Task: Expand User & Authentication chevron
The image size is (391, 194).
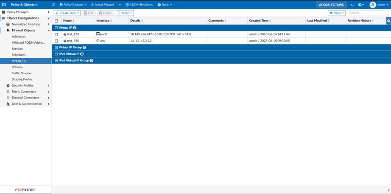Action: click(x=49, y=104)
